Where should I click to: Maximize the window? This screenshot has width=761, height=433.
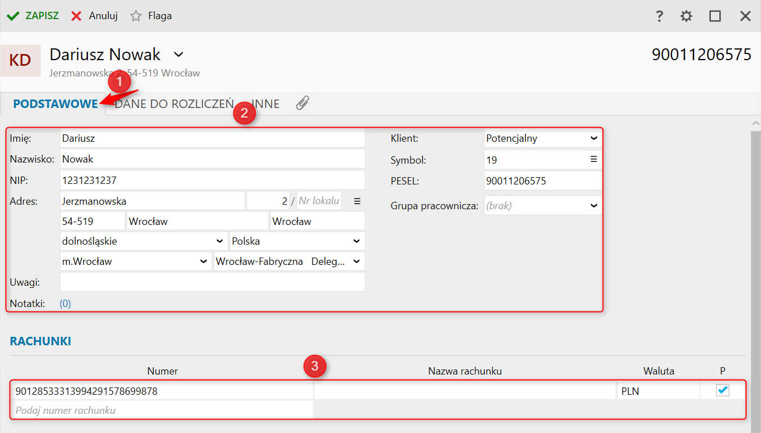[715, 16]
